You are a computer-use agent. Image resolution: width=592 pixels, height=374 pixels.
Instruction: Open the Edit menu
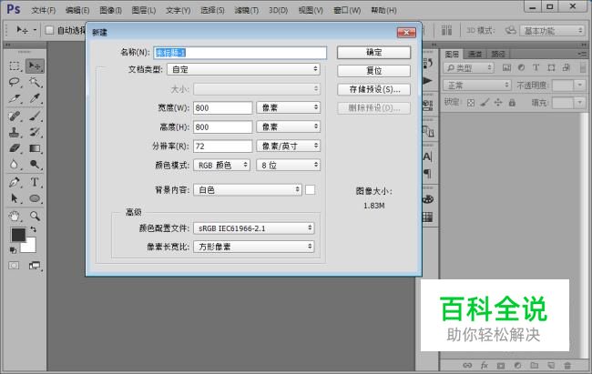(x=77, y=10)
